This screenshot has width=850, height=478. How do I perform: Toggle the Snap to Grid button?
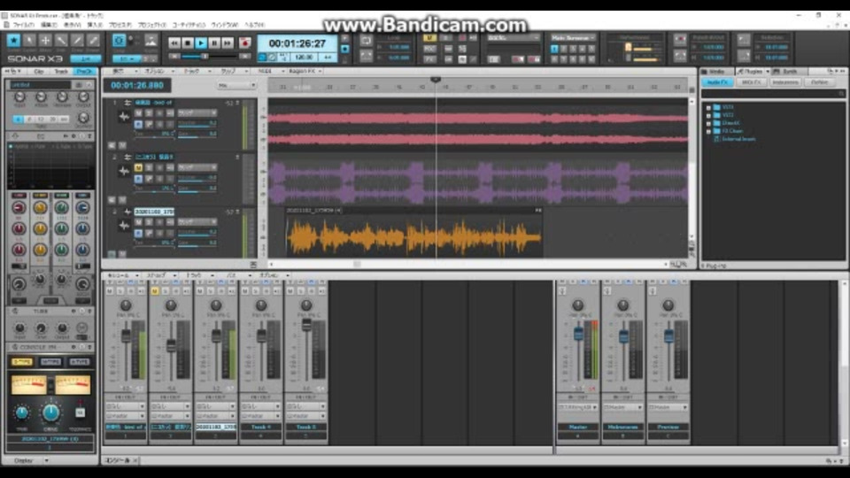[x=119, y=40]
